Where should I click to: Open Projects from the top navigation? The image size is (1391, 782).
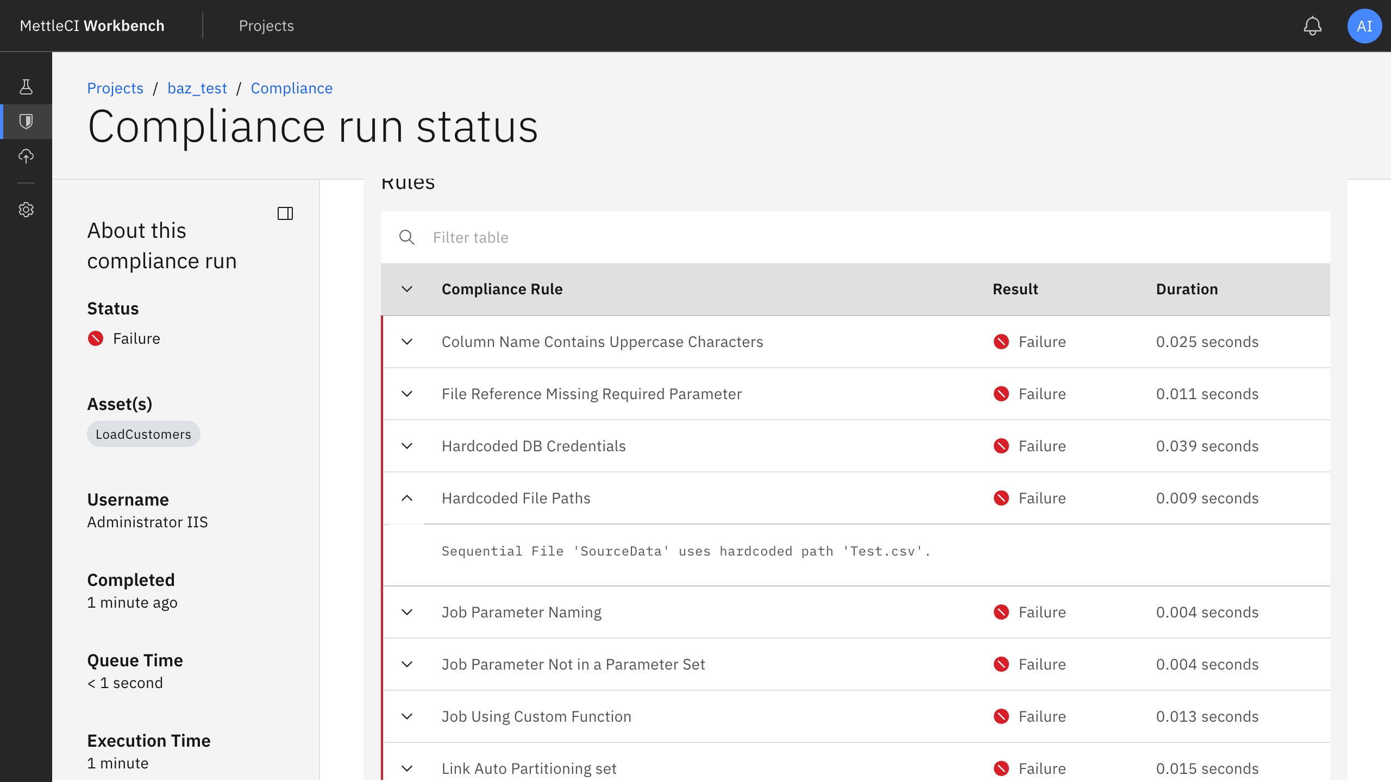pyautogui.click(x=266, y=26)
